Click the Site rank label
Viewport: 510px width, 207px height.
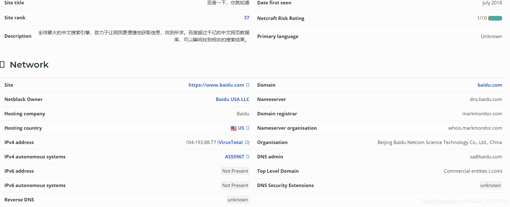15,18
